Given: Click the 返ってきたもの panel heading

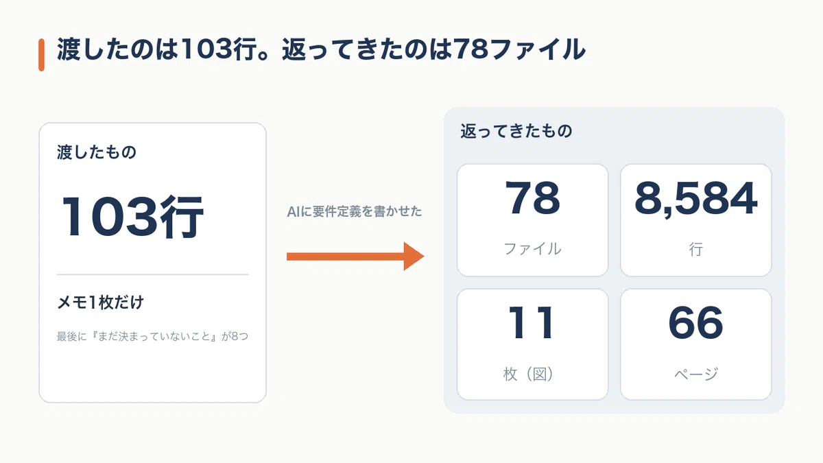Looking at the screenshot, I should coord(516,131).
